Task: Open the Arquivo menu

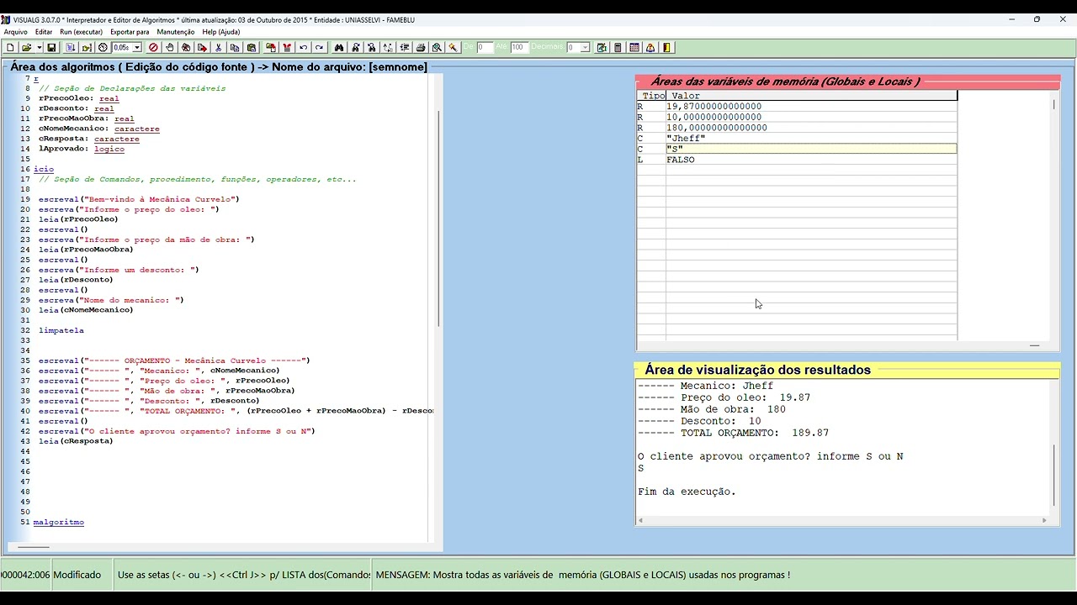Action: click(16, 32)
